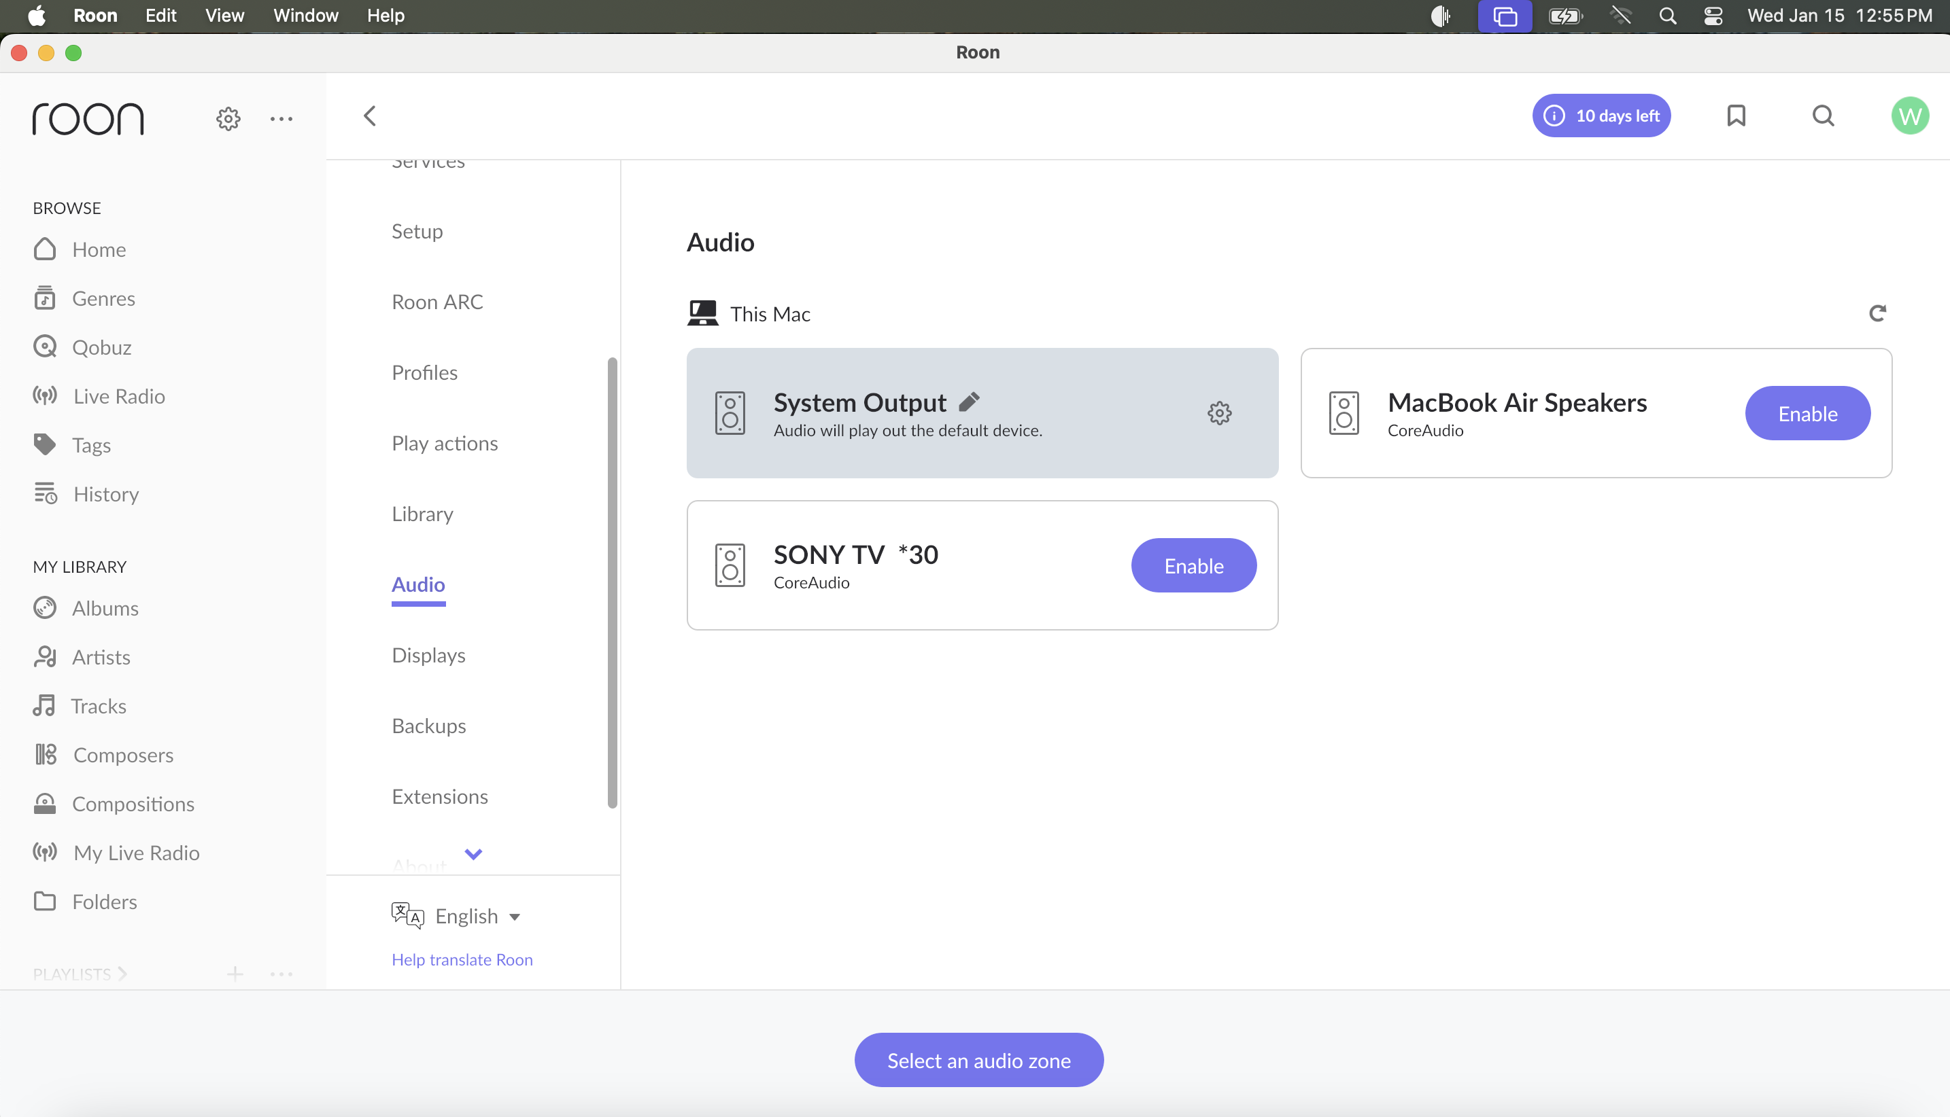1950x1117 pixels.
Task: Open the W profile avatar
Action: click(1910, 116)
